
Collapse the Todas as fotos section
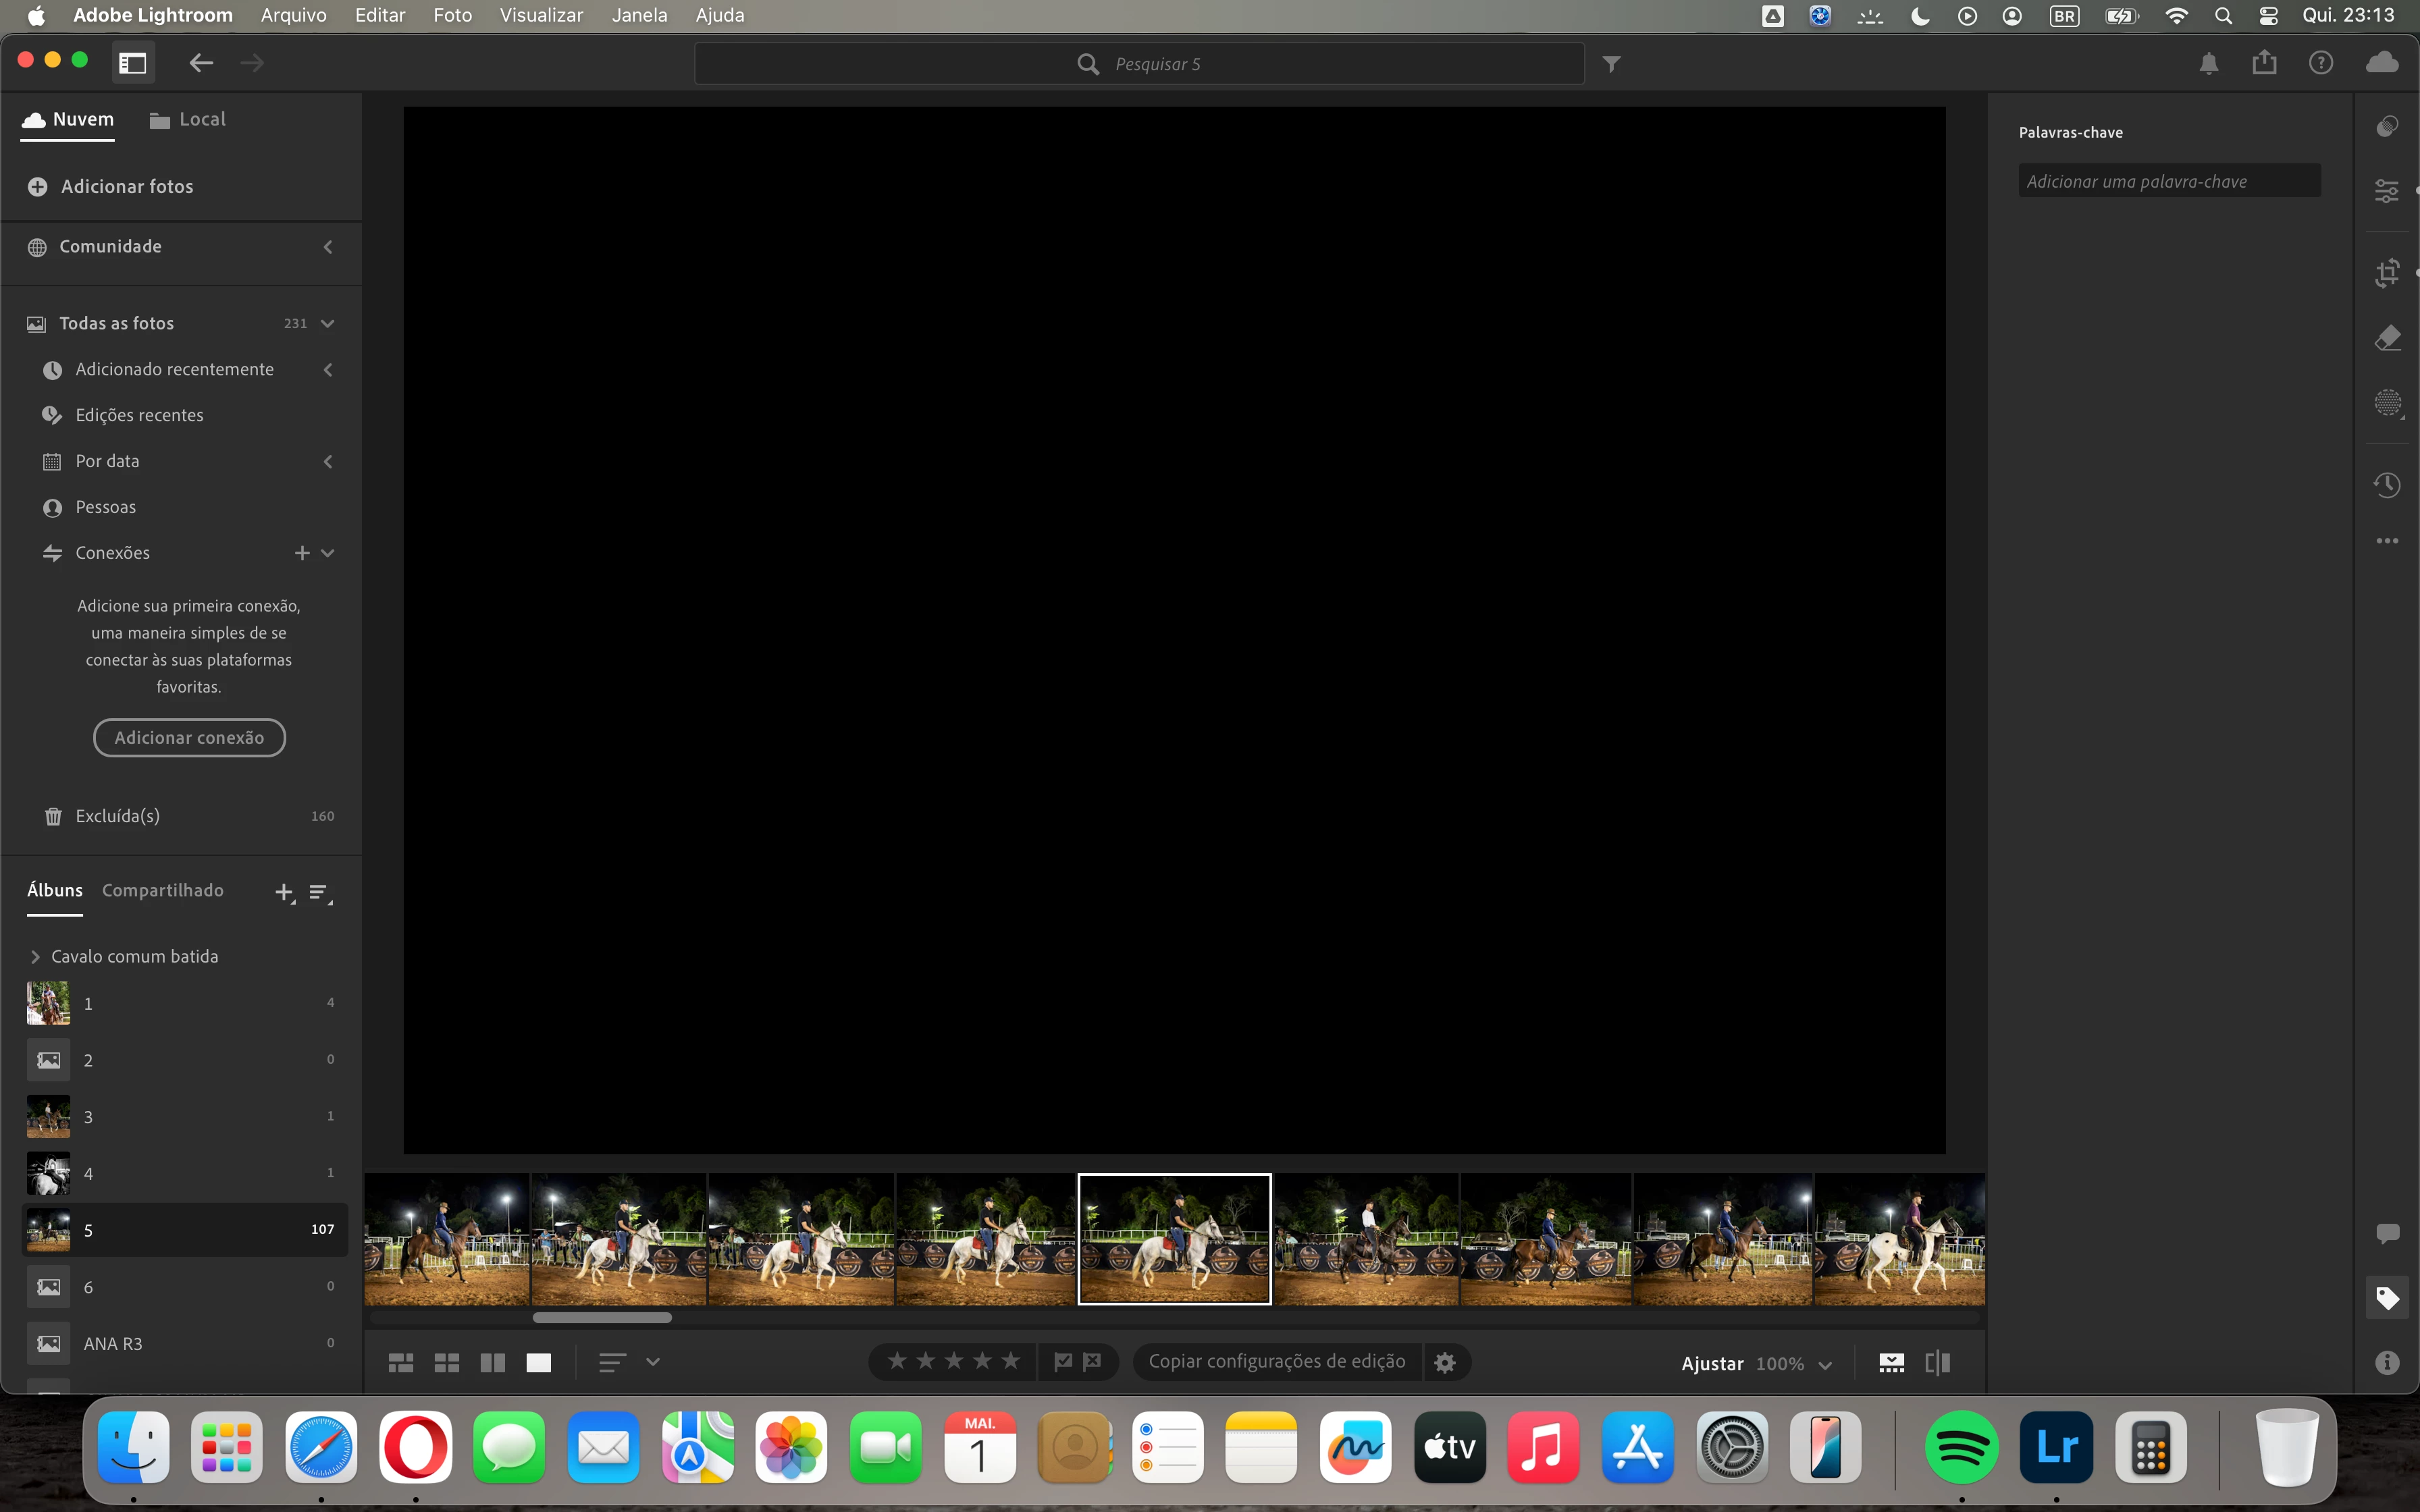click(328, 323)
